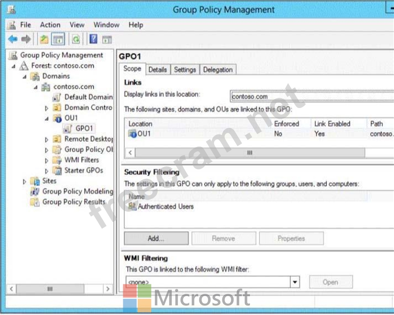The width and height of the screenshot is (394, 315).
Task: Collapse the OU1 tree node
Action: click(x=47, y=119)
